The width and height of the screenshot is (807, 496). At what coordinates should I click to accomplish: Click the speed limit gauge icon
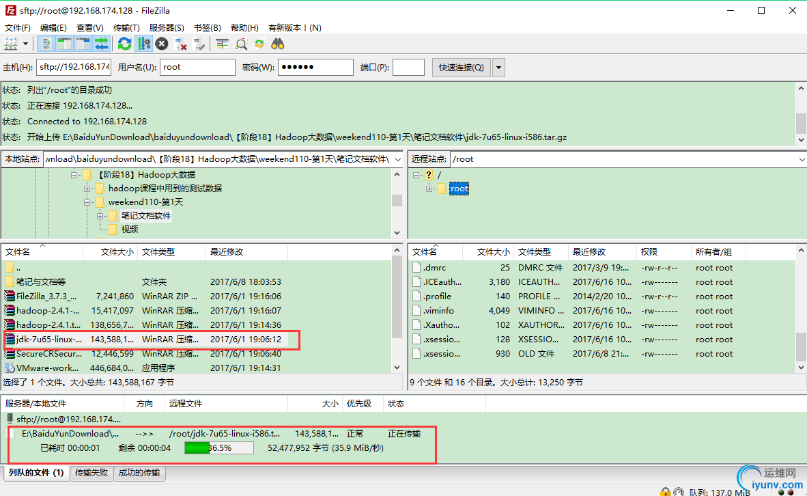(x=679, y=492)
